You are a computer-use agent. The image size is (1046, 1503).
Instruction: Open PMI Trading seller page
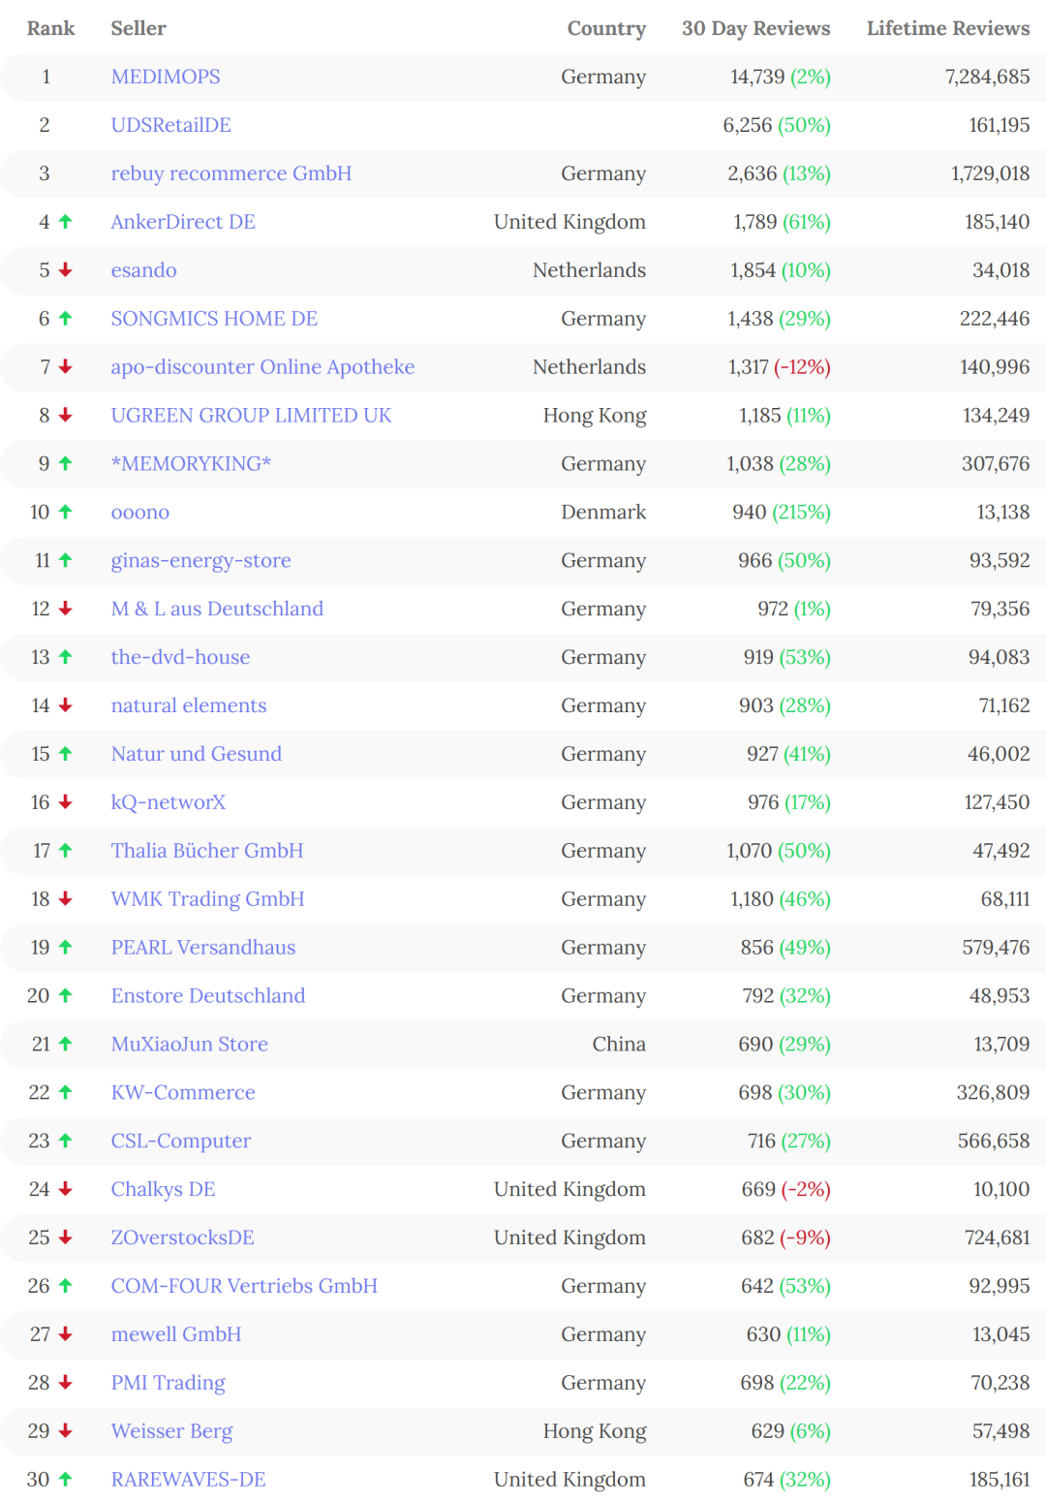[169, 1383]
